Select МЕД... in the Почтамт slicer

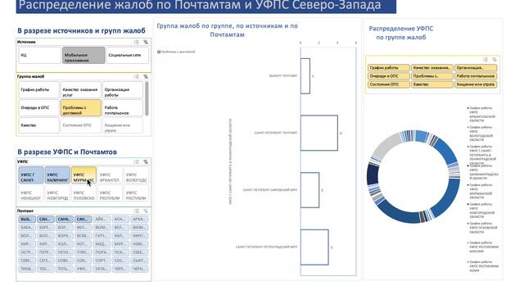click(x=102, y=244)
